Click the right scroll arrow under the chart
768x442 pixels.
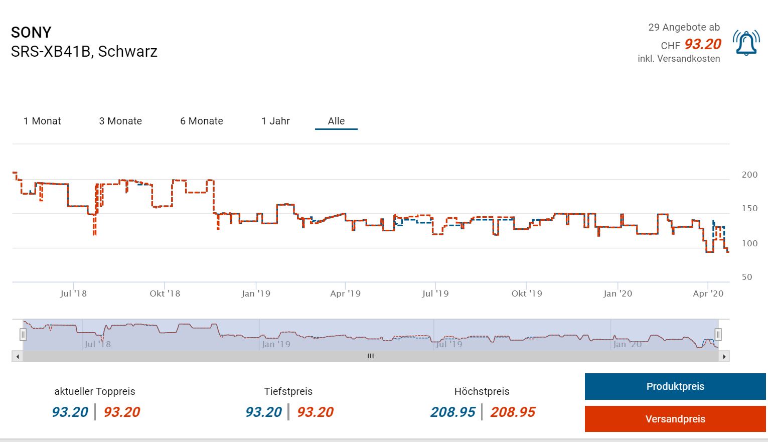click(x=724, y=356)
